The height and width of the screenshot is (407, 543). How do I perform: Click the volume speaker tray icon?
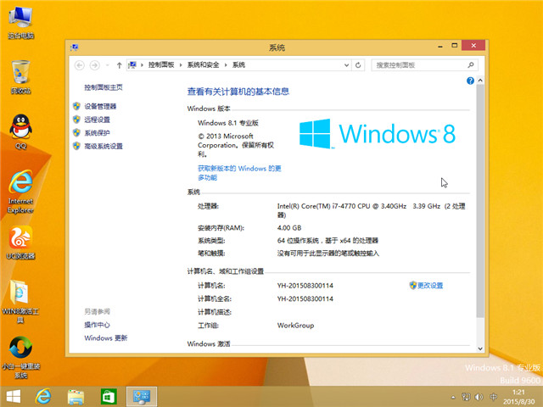point(479,397)
